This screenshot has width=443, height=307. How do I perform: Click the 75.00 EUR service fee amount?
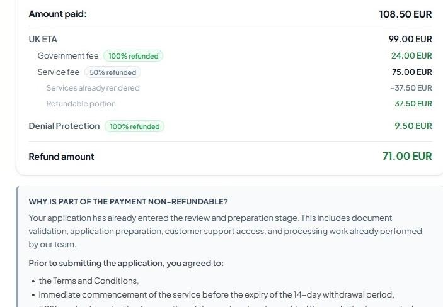(x=412, y=72)
